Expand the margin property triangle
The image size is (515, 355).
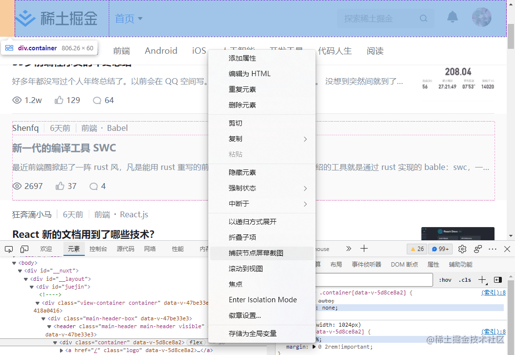tap(314, 347)
